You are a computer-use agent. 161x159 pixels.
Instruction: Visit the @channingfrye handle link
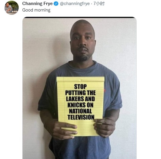pos(75,4)
